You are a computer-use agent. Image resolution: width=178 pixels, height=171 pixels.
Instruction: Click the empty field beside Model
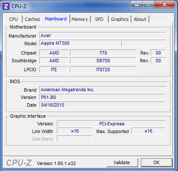143,43
